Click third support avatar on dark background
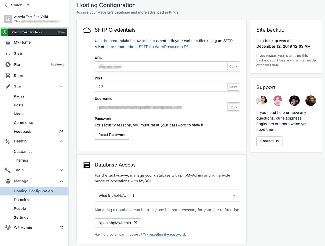Screen dimensions: 325x246 pyautogui.click(x=294, y=100)
